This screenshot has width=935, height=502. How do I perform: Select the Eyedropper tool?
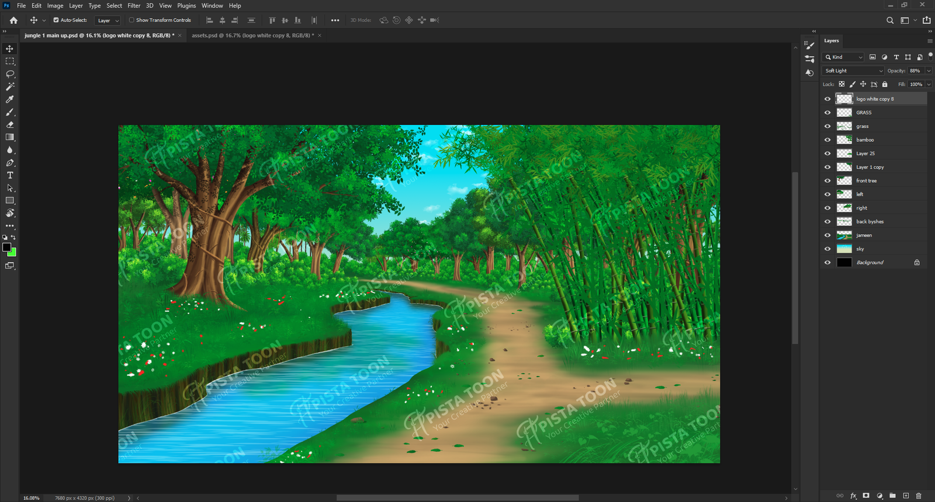(x=10, y=99)
